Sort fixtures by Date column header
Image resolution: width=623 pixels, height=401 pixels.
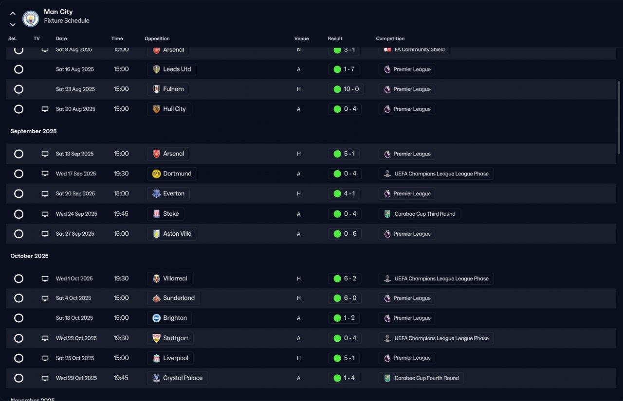[x=61, y=38]
